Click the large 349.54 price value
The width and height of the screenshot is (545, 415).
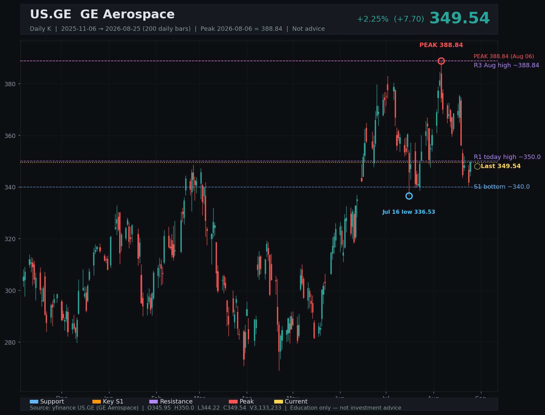pyautogui.click(x=459, y=18)
